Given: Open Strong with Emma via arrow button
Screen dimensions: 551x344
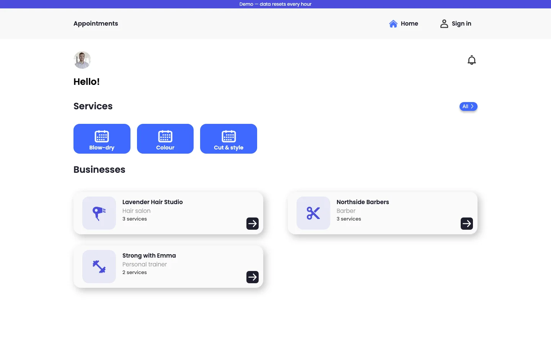Looking at the screenshot, I should pyautogui.click(x=253, y=277).
